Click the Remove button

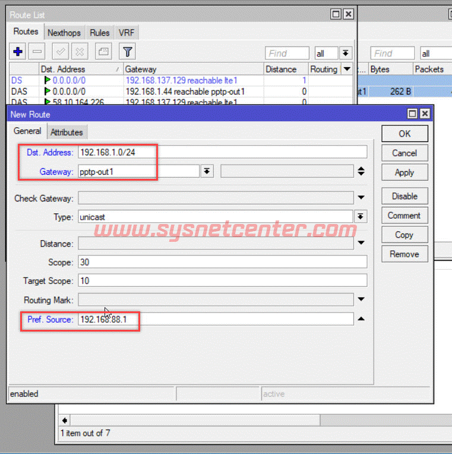(404, 254)
